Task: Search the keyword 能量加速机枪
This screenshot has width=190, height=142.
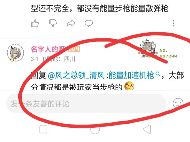Action: 131,75
